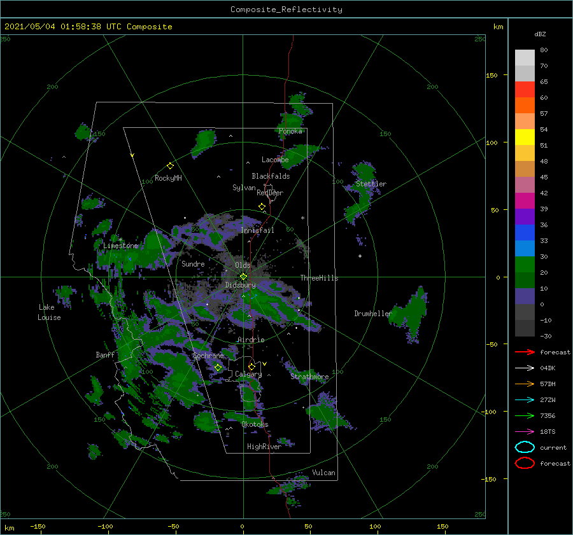This screenshot has width=573, height=535.
Task: Click the Stettler city label
Action: (x=371, y=184)
